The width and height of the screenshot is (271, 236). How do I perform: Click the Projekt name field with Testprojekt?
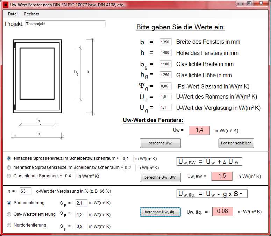(x=65, y=24)
